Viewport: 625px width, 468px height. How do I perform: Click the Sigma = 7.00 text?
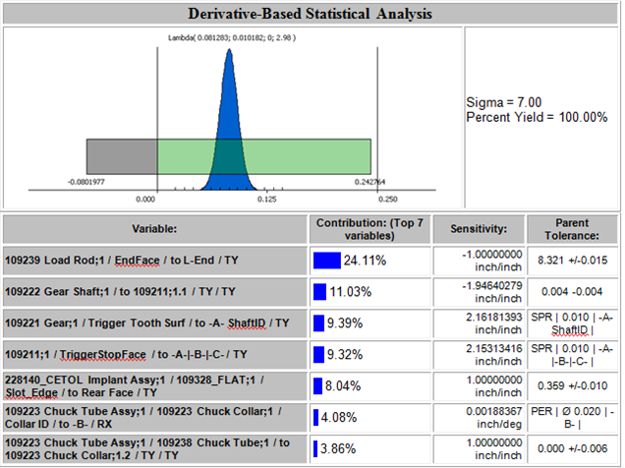point(502,102)
